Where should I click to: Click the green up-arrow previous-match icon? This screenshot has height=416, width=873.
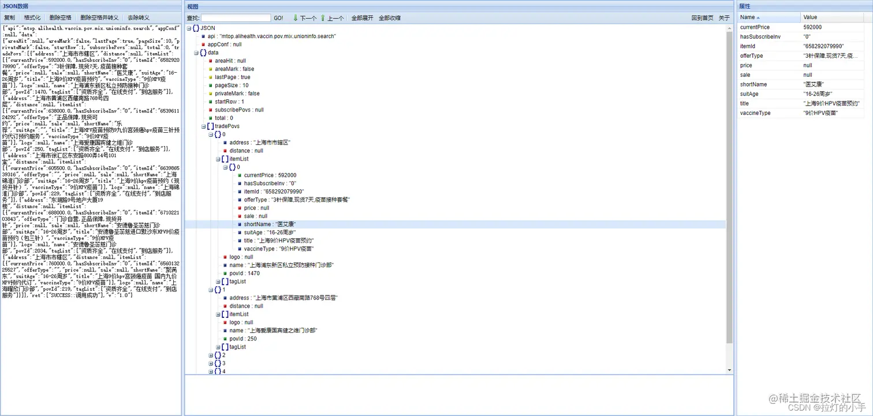[323, 18]
